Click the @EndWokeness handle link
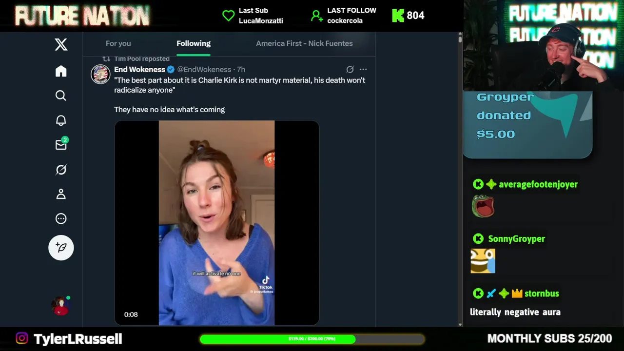Image resolution: width=624 pixels, height=351 pixels. [204, 70]
